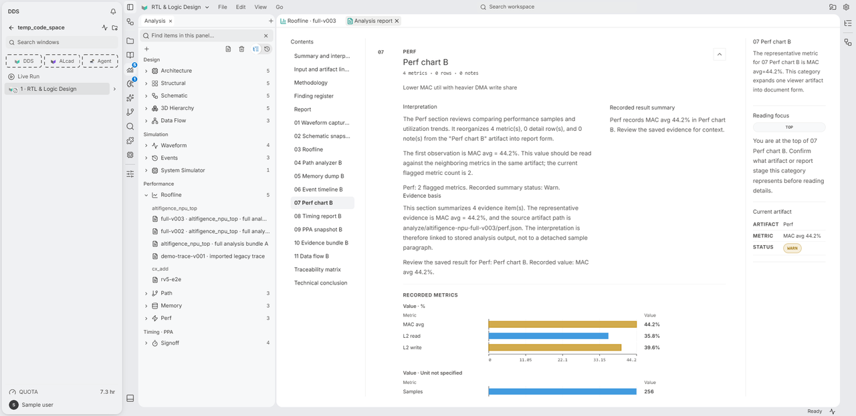Open the magnifier search icon in activity bar

pos(130,126)
